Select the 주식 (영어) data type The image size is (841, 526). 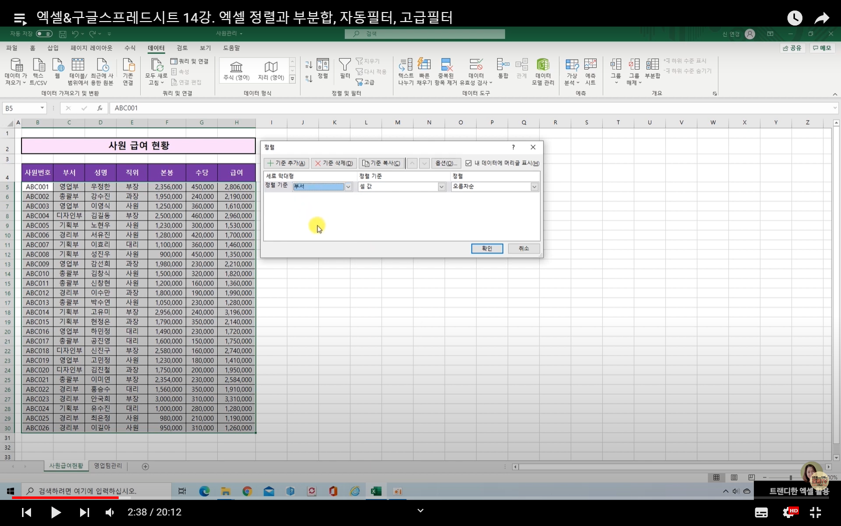(x=236, y=71)
